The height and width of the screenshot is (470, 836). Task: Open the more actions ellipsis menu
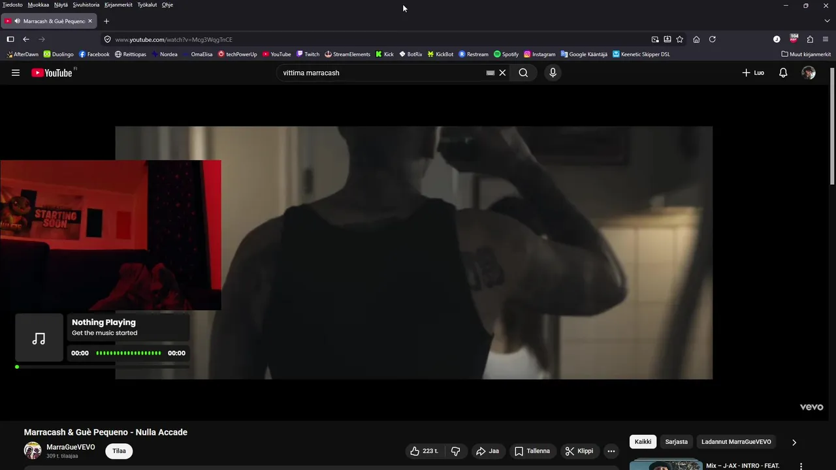tap(611, 451)
